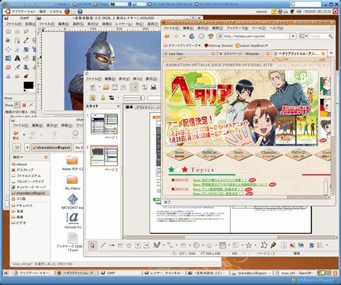Screen dimensions: 341x285
Task: Pick the Stars shape in Impress drawing toolbar
Action: pos(249,246)
